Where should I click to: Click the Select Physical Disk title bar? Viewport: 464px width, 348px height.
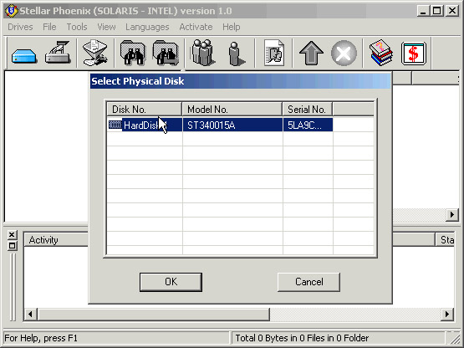(x=240, y=81)
